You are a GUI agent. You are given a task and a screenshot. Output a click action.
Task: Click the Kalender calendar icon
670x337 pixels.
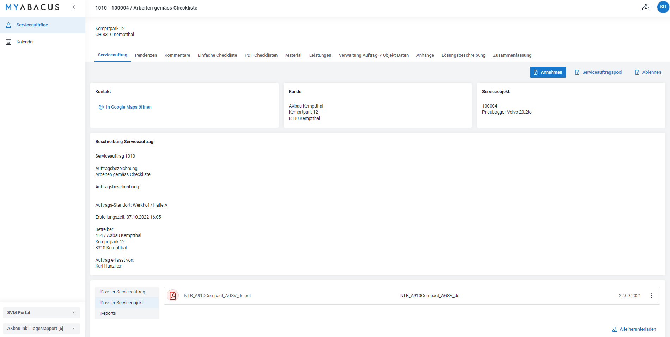[x=8, y=42]
